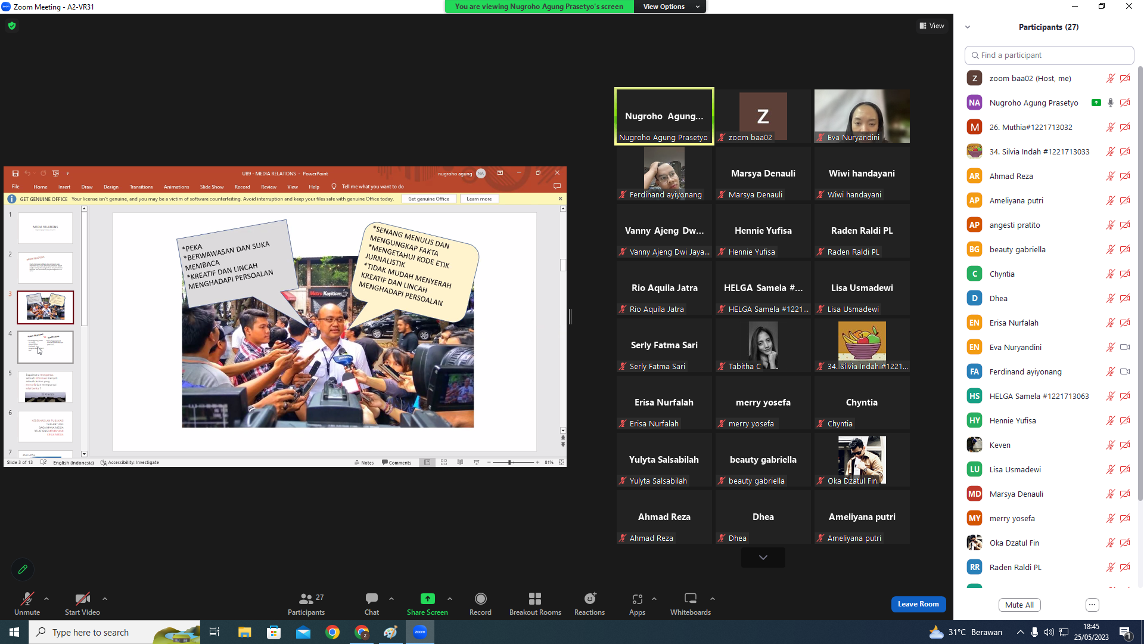Image resolution: width=1144 pixels, height=644 pixels.
Task: Click the Review tab in the shared PowerPoint
Action: pyautogui.click(x=269, y=187)
